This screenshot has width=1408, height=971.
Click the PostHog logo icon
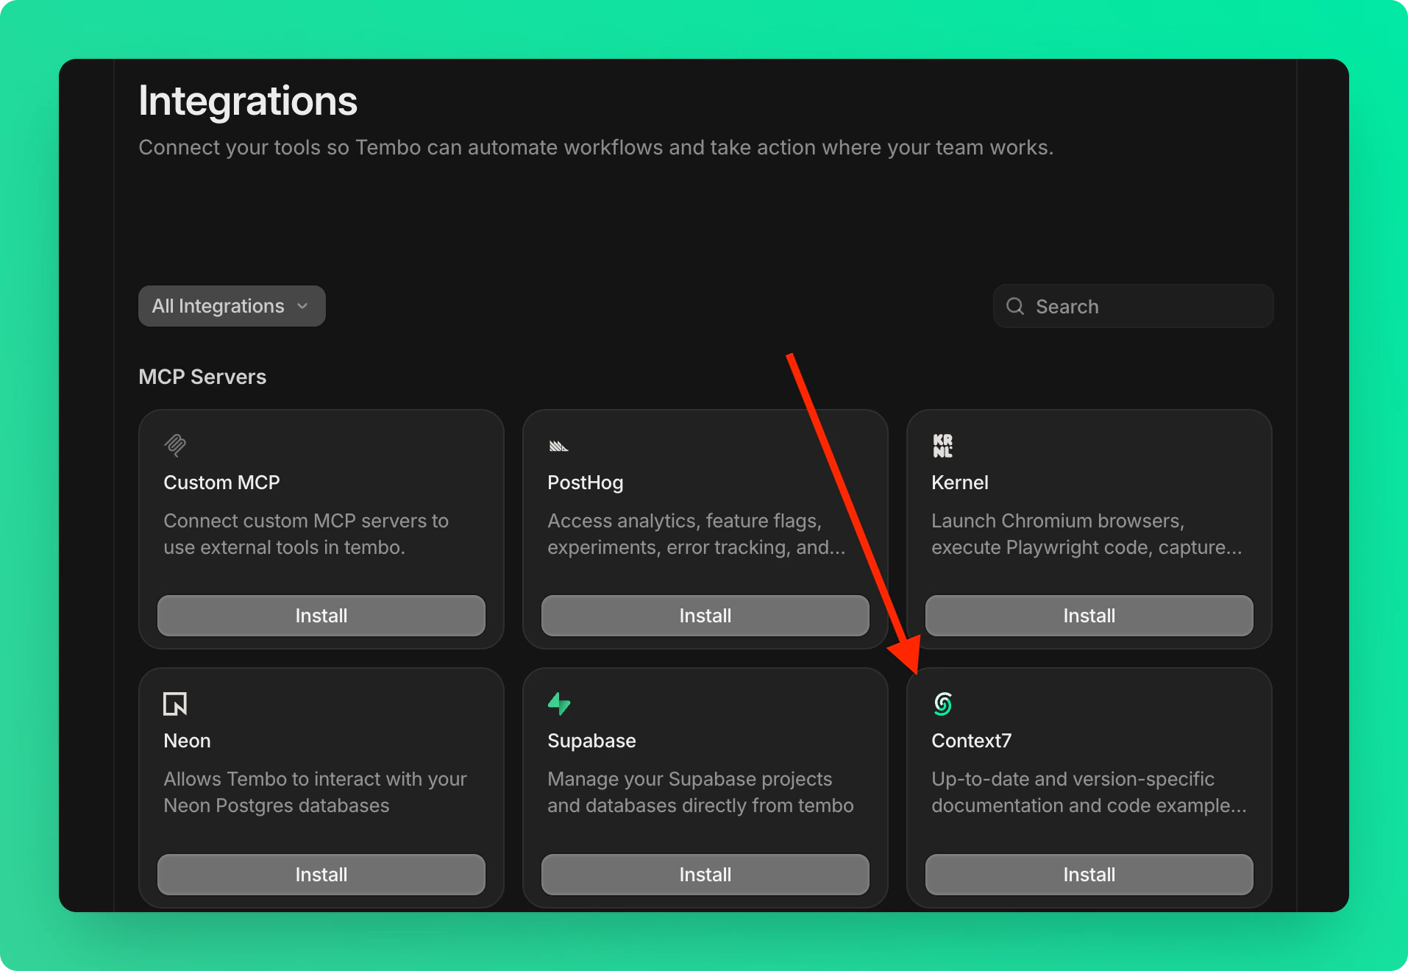(x=558, y=445)
